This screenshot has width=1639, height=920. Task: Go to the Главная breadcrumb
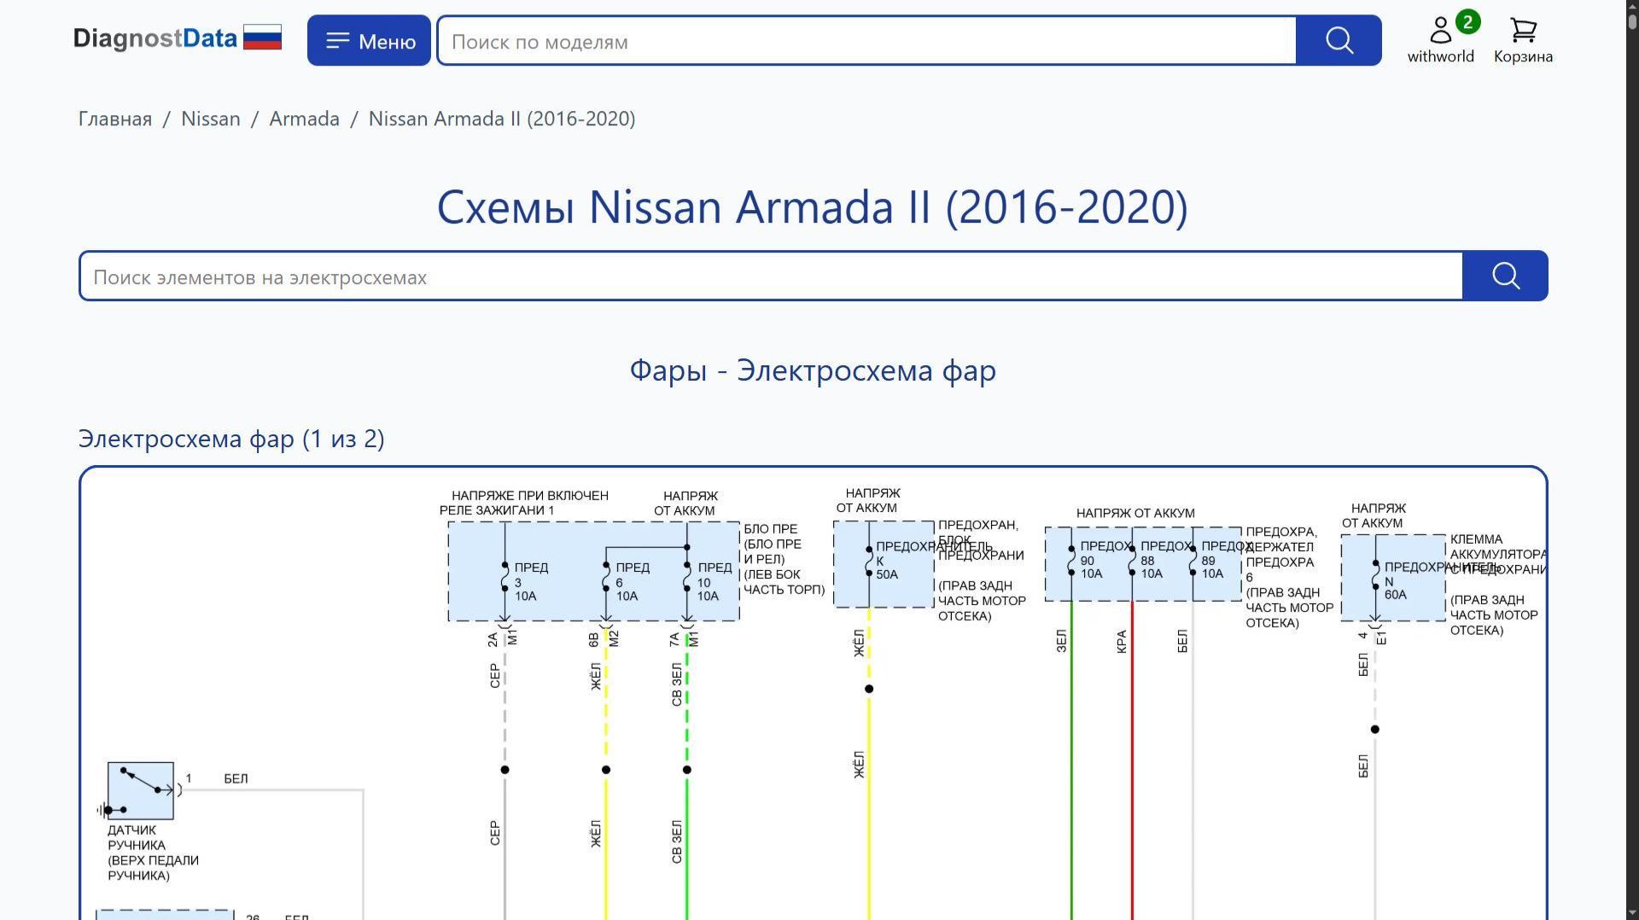pos(115,119)
